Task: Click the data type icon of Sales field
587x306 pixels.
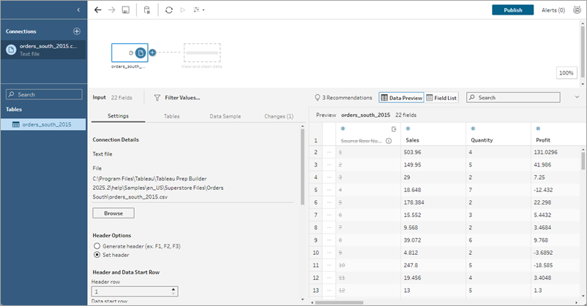Action: [408, 129]
